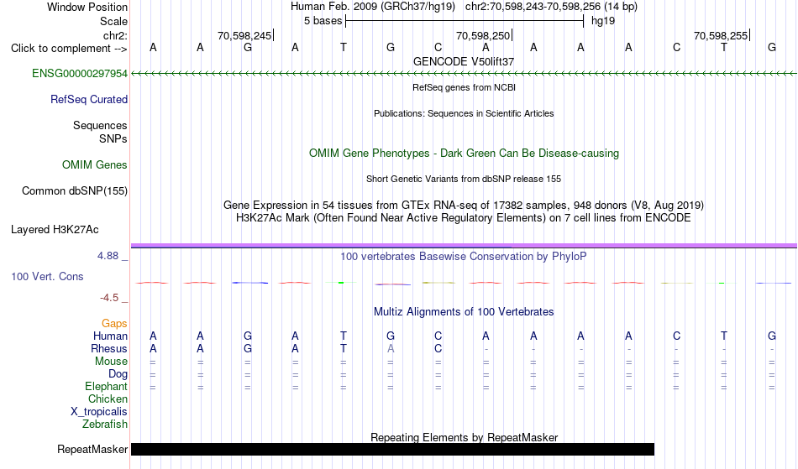The image size is (798, 469).
Task: Select the X_tropicalis alignment row label
Action: 99,412
